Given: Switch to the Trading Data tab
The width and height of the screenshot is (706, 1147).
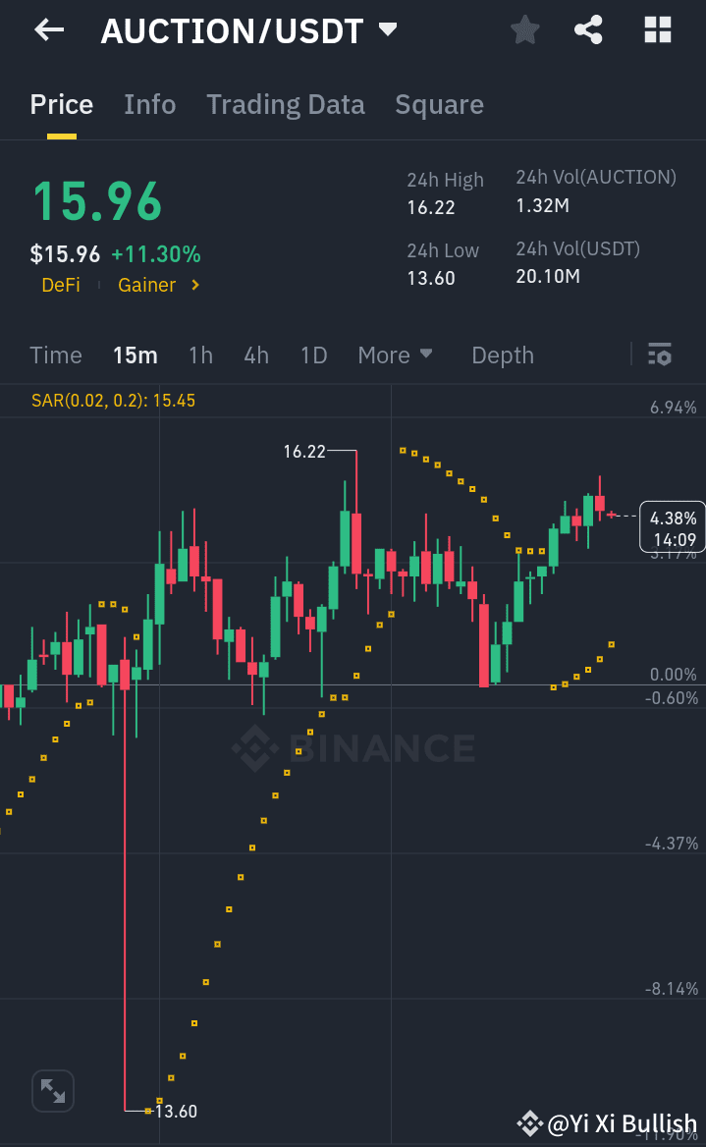Looking at the screenshot, I should (x=285, y=104).
